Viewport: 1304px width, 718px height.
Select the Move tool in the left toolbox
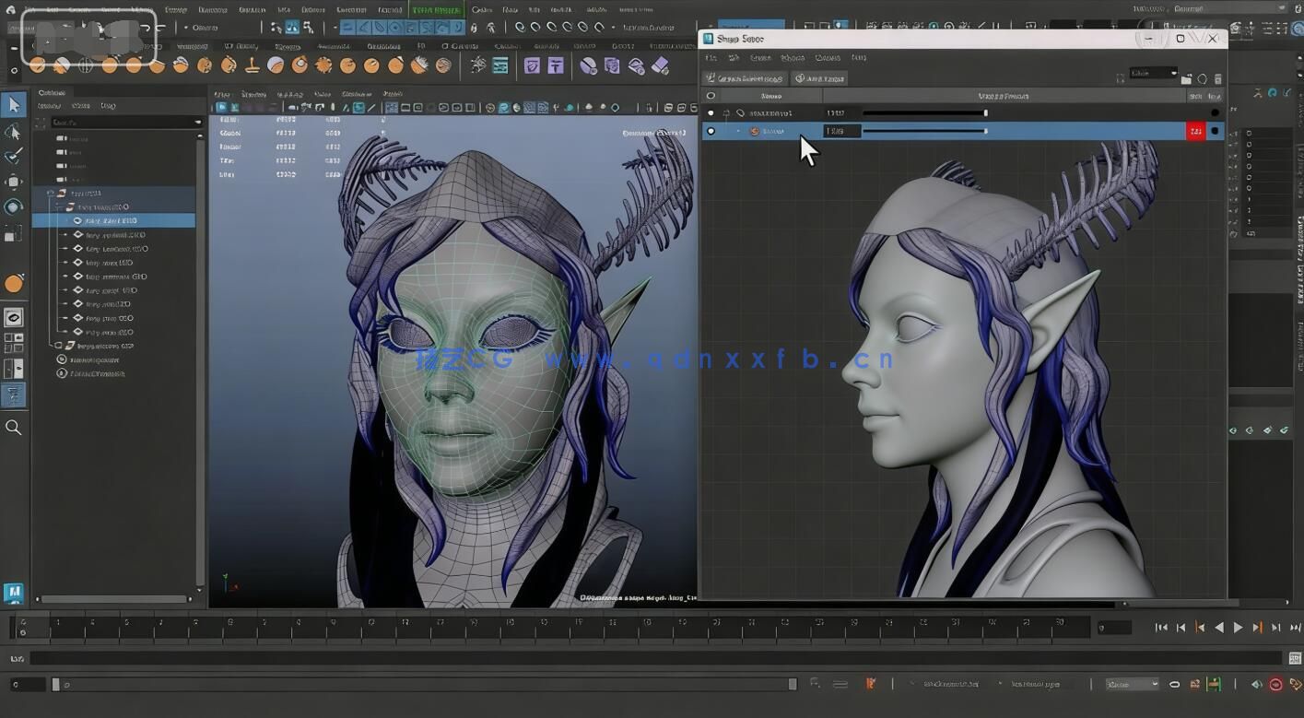coord(13,181)
